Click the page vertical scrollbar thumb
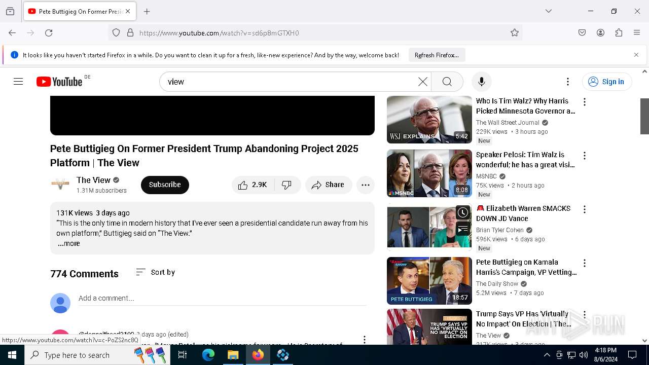 point(644,116)
